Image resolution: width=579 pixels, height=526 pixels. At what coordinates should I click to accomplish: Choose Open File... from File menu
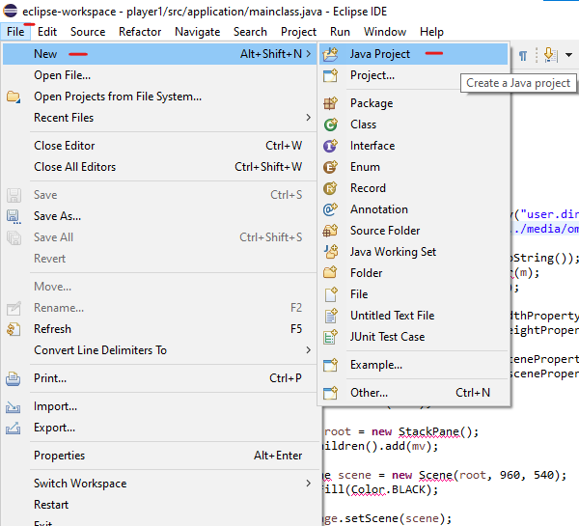(159, 75)
